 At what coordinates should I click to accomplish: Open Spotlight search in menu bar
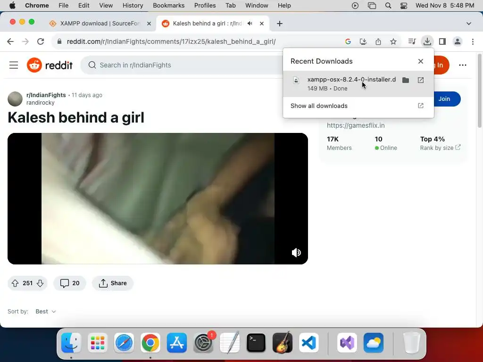coord(388,6)
